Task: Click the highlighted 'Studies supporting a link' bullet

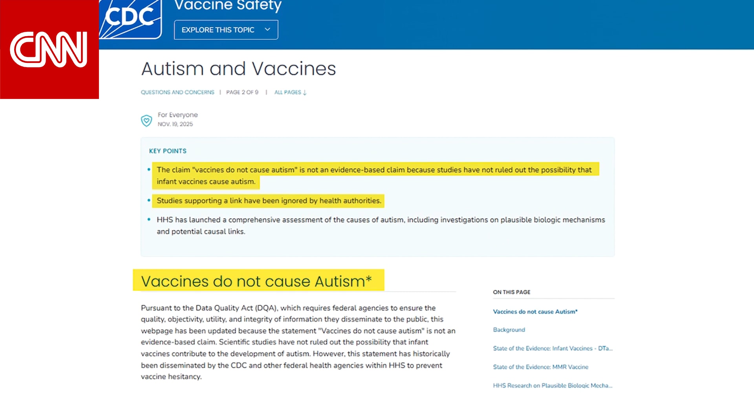Action: (x=269, y=201)
